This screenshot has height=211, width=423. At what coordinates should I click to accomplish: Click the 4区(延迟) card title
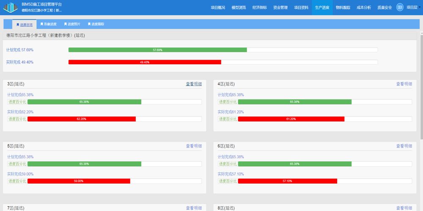(226, 84)
